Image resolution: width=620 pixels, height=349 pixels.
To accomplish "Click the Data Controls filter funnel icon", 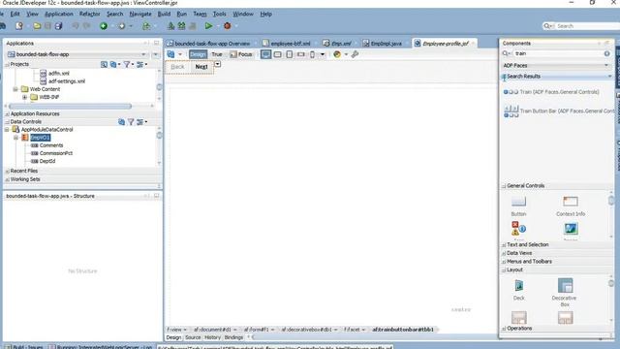I will click(131, 122).
